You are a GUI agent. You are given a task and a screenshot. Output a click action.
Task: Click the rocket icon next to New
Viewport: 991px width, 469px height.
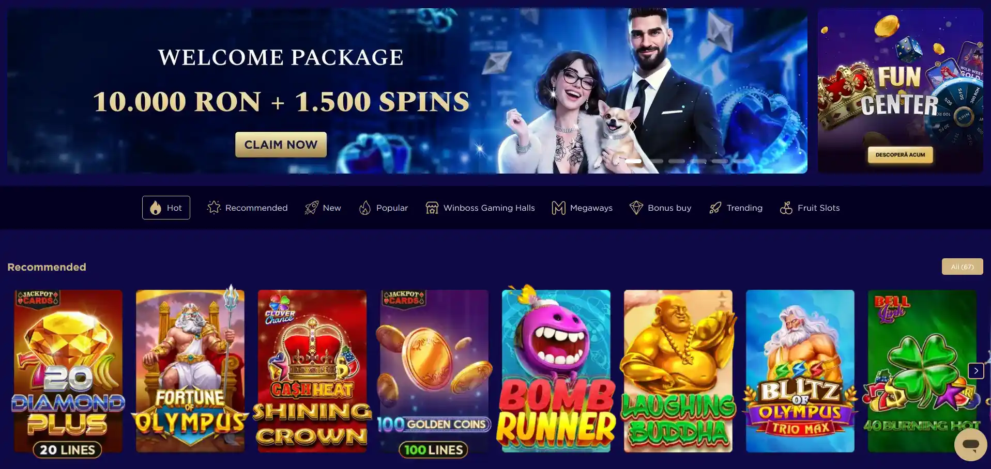point(311,208)
